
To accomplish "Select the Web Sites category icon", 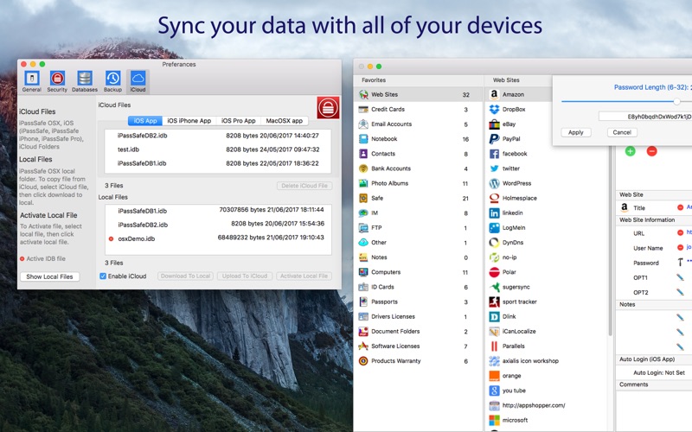I will click(x=363, y=94).
